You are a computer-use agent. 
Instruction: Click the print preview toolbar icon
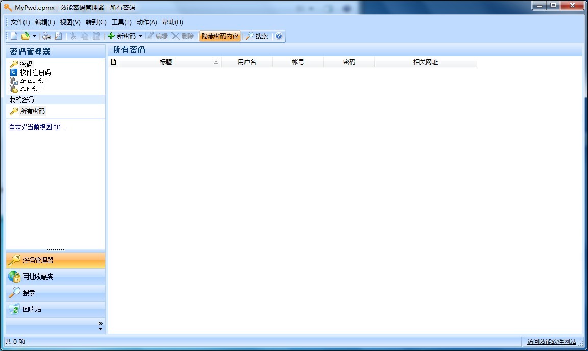[x=58, y=36]
